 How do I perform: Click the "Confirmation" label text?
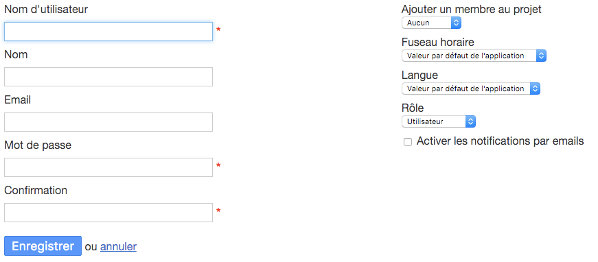[36, 191]
